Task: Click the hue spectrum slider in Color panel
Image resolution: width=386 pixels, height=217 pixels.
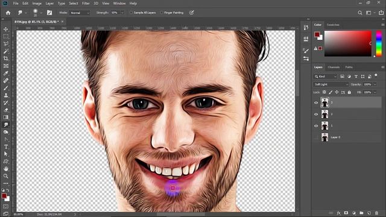Action: tap(379, 43)
